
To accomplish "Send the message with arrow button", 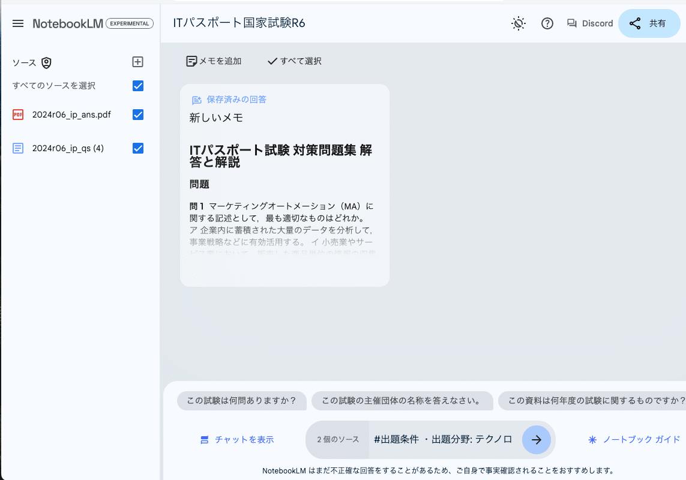I will pyautogui.click(x=537, y=440).
